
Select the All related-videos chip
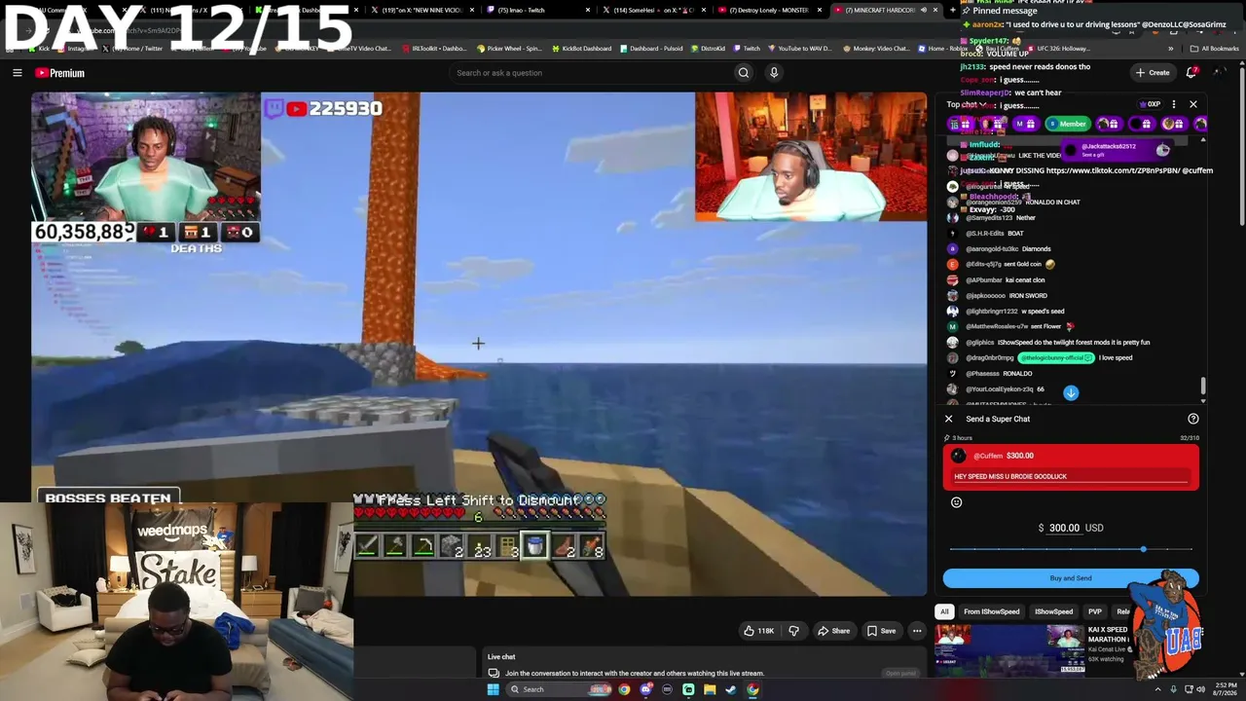click(x=944, y=611)
